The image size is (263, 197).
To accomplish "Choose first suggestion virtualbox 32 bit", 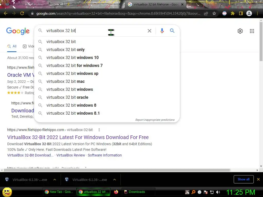I will coord(107,42).
